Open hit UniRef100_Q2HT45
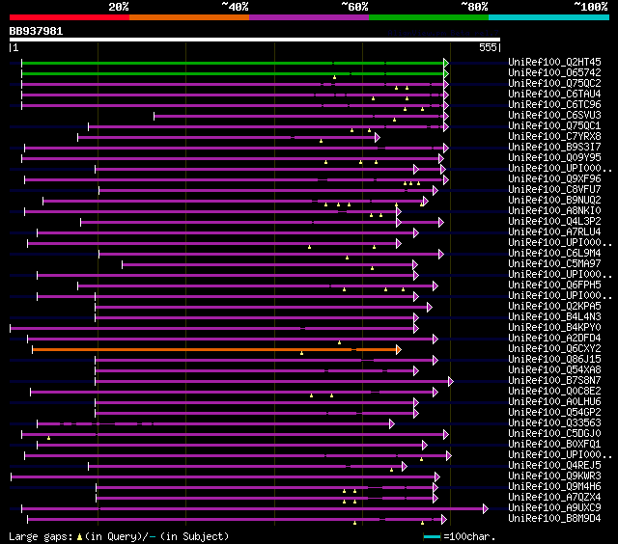Screen dimensions: 618x544 [554, 62]
